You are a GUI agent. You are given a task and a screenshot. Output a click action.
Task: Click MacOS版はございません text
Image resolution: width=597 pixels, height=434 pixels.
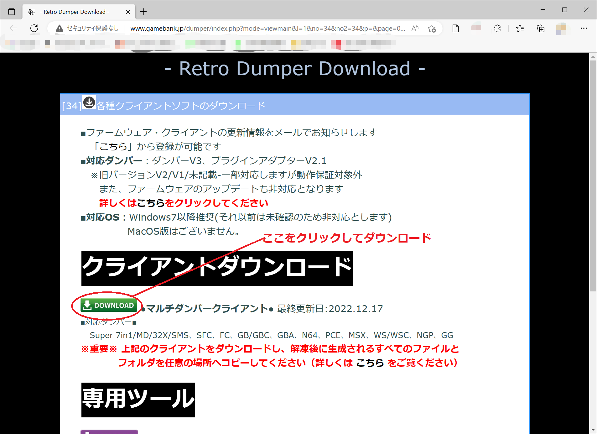click(x=184, y=231)
